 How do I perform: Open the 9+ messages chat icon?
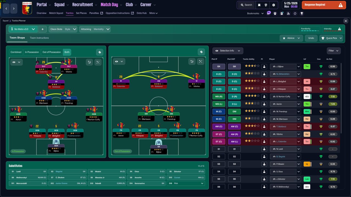(x=268, y=13)
